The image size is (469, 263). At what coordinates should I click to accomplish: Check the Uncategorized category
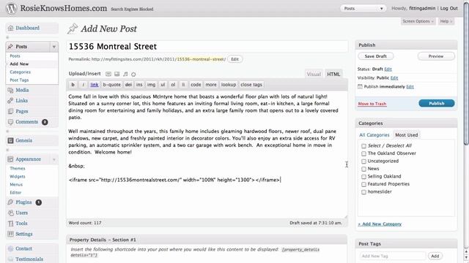click(x=363, y=161)
